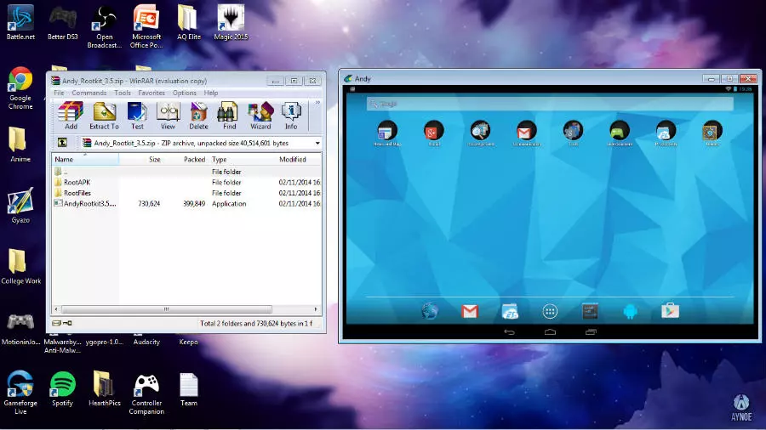The height and width of the screenshot is (430, 766).
Task: Open the Play Store in Andy's dock
Action: click(x=670, y=312)
